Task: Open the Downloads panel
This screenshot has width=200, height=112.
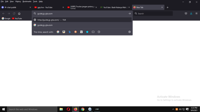Action: (x=191, y=13)
